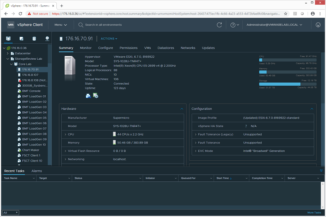This screenshot has width=326, height=217.
Task: Collapse the Hardware panel
Action: click(182, 109)
